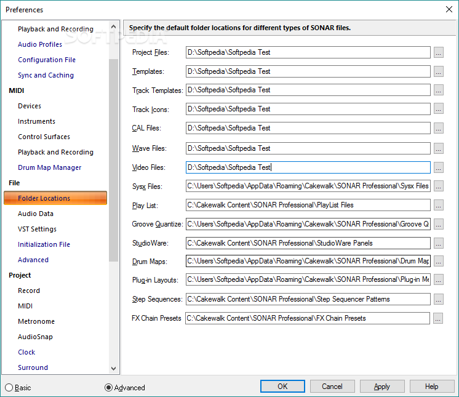This screenshot has height=397, width=459.
Task: Click the Video Files path field
Action: [308, 167]
